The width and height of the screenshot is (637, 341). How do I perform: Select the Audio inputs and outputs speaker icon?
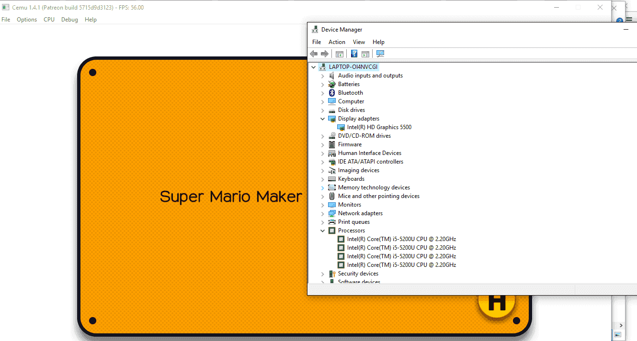[x=332, y=76]
